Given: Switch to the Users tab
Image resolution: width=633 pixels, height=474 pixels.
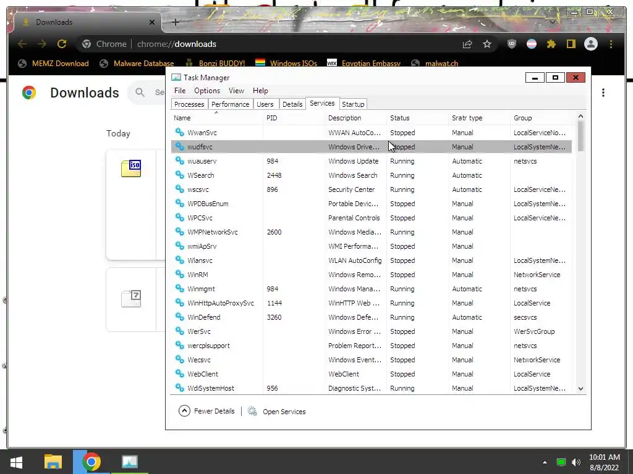Looking at the screenshot, I should pos(265,104).
